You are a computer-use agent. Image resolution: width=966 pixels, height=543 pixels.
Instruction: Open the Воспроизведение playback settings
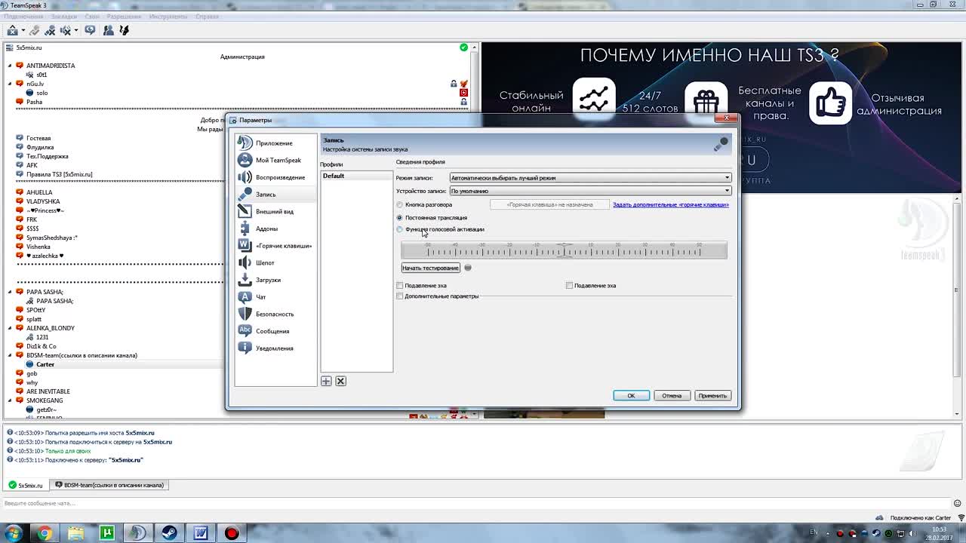point(275,177)
